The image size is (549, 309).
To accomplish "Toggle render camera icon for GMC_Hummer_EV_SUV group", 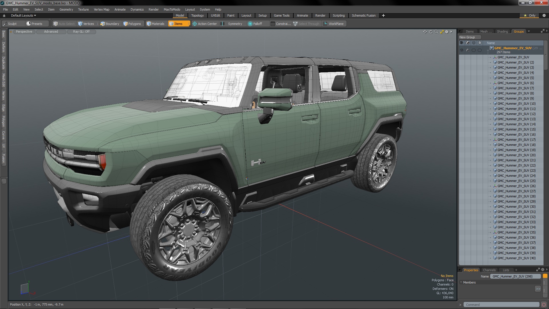I will (468, 50).
